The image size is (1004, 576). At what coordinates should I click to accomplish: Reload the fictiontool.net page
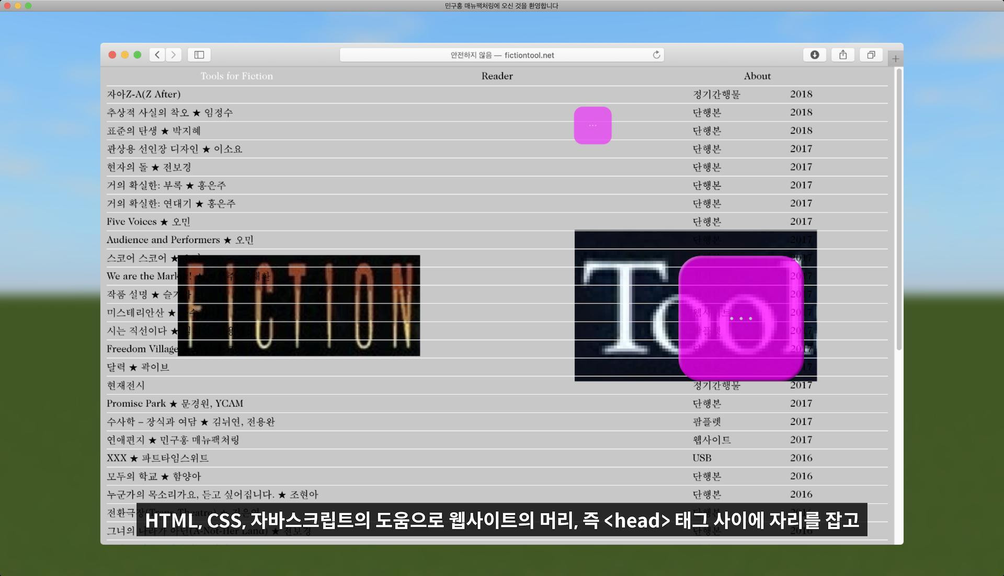coord(656,55)
